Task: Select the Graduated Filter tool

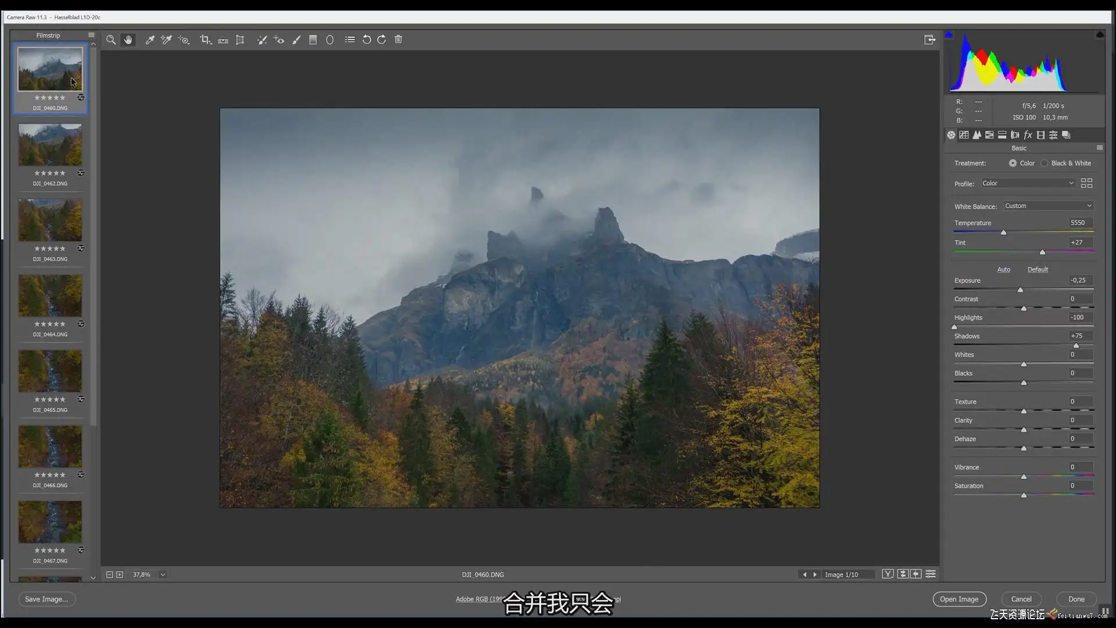Action: 313,40
